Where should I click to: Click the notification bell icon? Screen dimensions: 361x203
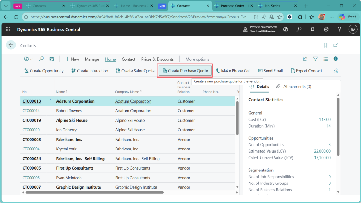point(312,30)
